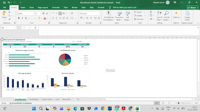
Task: Open the Lists sheet tab
Action: pos(57,99)
